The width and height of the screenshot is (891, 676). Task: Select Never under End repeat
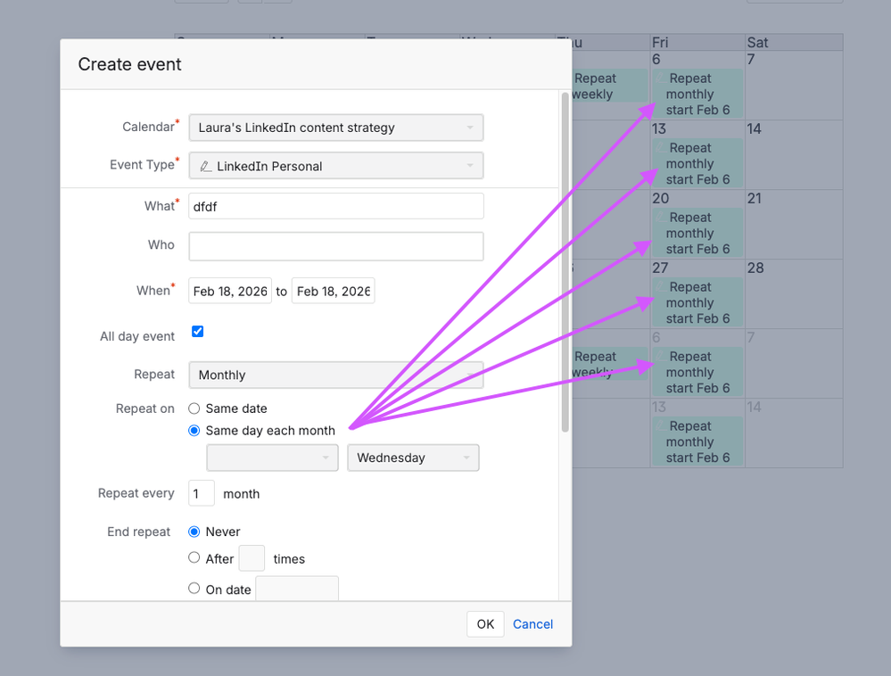(194, 531)
